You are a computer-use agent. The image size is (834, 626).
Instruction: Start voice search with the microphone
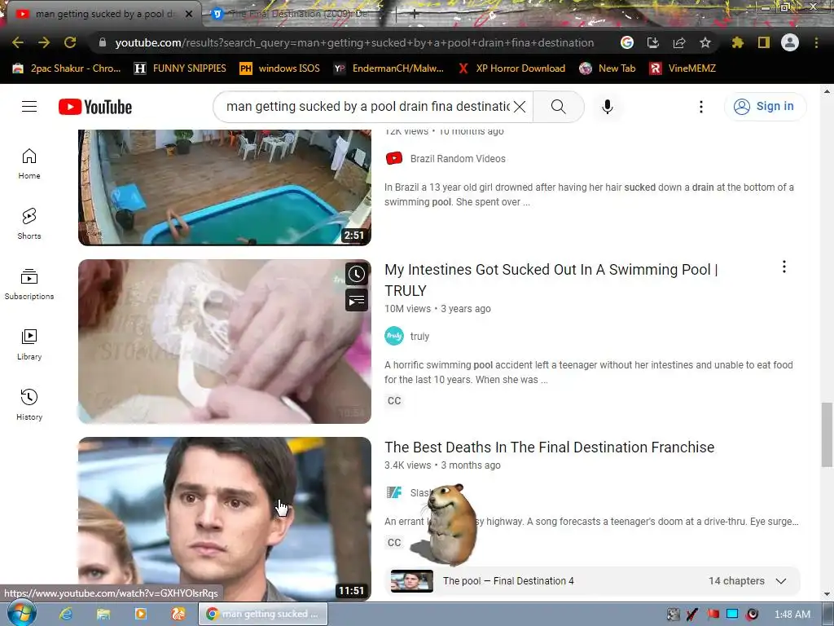click(x=608, y=107)
